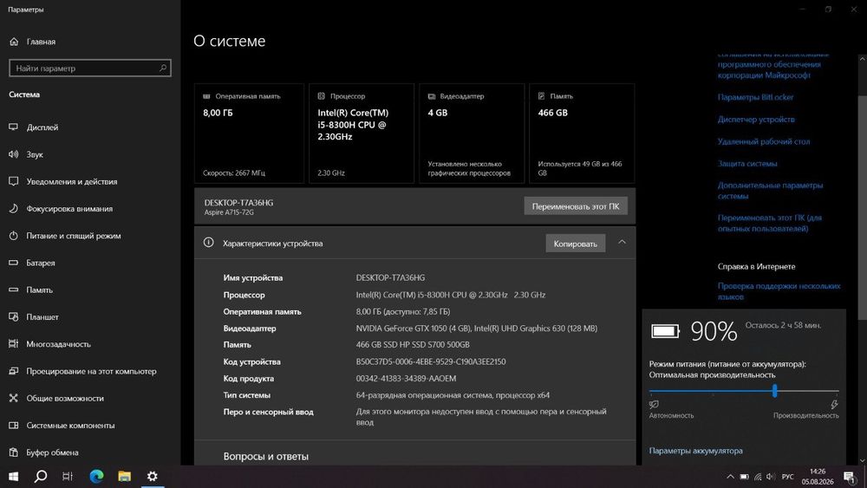Click the Память 466 GB card
This screenshot has height=488, width=867.
pos(582,133)
